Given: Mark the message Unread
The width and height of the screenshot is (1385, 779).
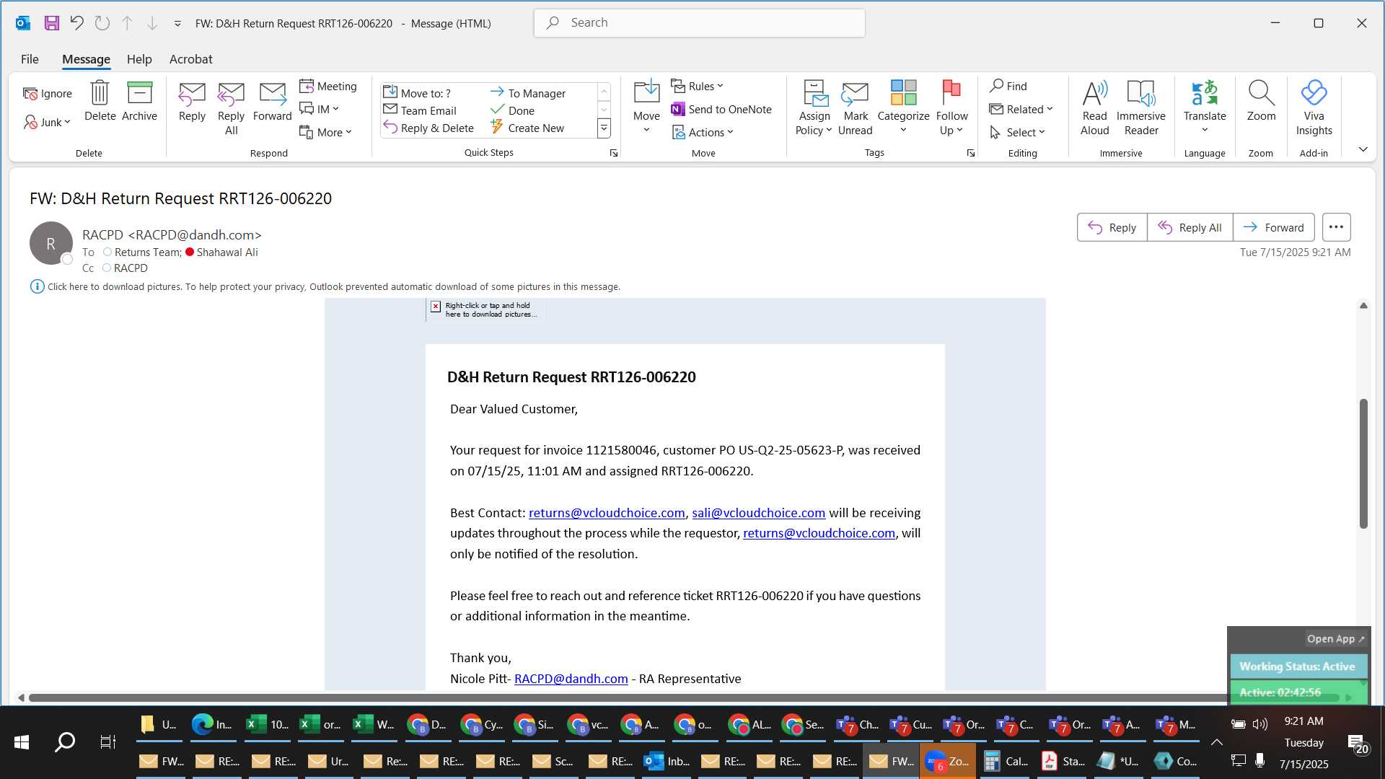Looking at the screenshot, I should tap(856, 108).
